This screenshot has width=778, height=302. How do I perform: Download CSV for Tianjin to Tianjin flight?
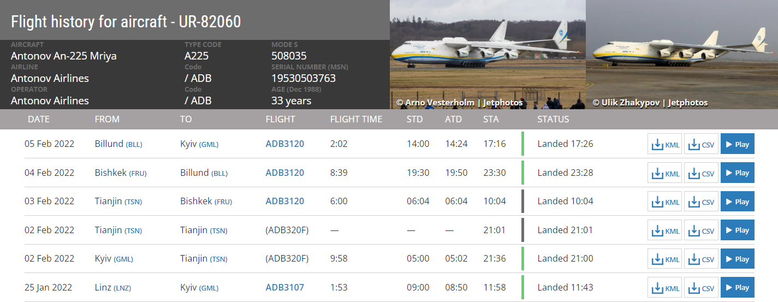pyautogui.click(x=701, y=230)
